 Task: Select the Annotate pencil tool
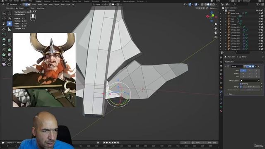4,29
